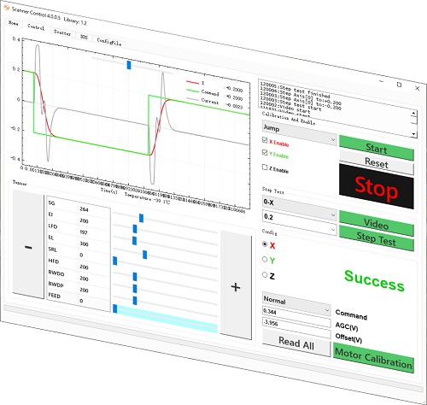Minimize the Scanner Control window
Screen dimensions: 427x405
point(382,81)
